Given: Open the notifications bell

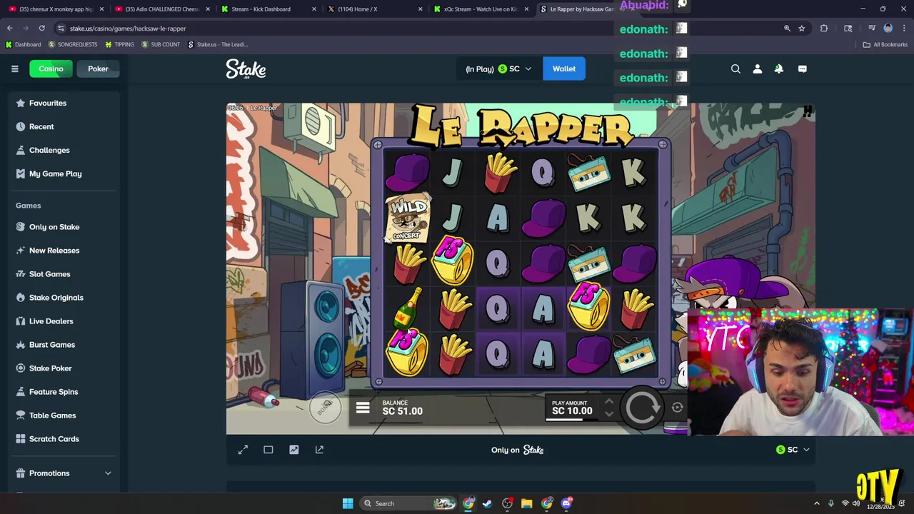Looking at the screenshot, I should click(x=779, y=69).
